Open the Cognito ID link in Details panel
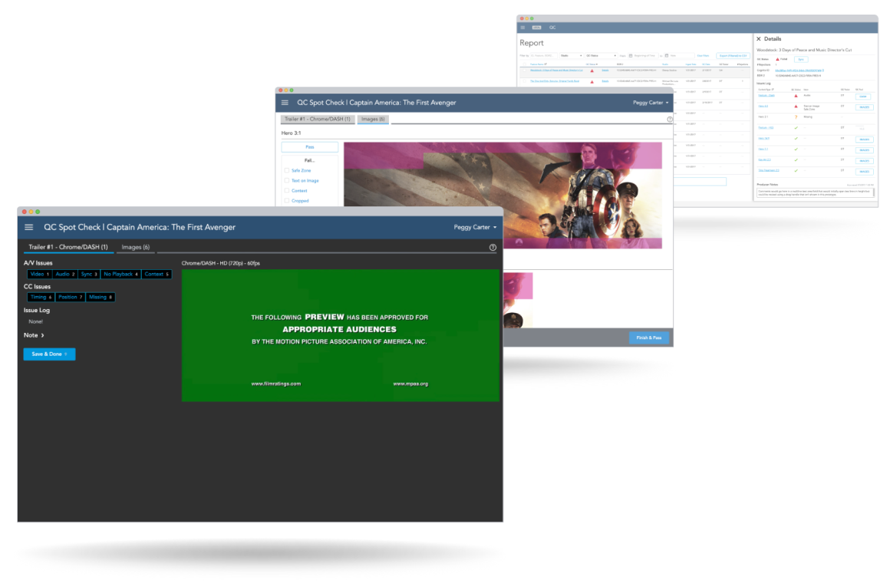This screenshot has width=890, height=583. (x=799, y=71)
